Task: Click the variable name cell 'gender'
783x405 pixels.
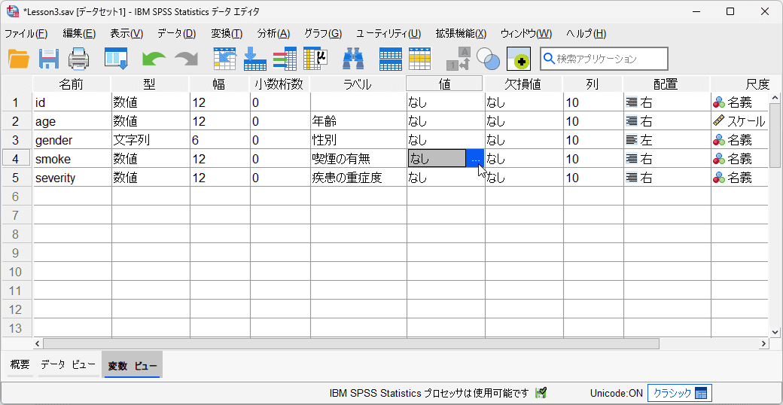Action: (x=72, y=140)
